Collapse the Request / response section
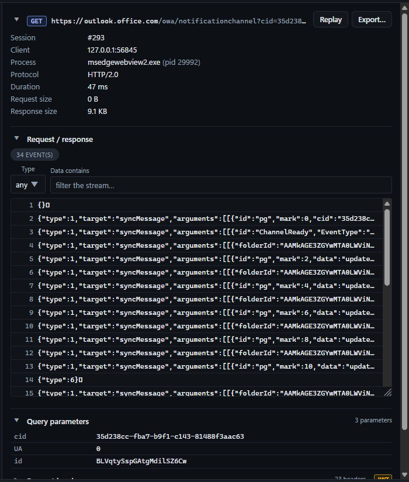Screen dimensions: 409x482 click(16, 138)
